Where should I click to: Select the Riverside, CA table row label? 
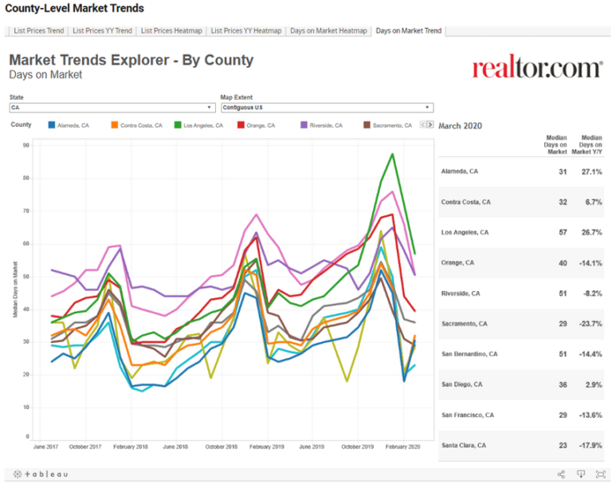click(x=461, y=293)
